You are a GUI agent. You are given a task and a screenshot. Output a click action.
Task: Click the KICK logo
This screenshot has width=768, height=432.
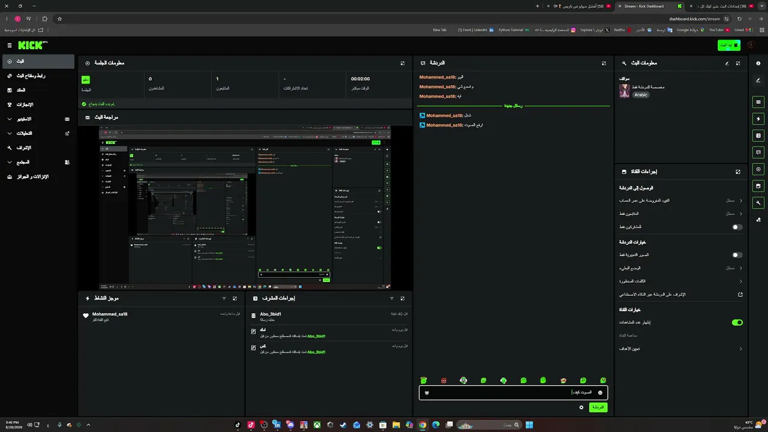point(32,45)
